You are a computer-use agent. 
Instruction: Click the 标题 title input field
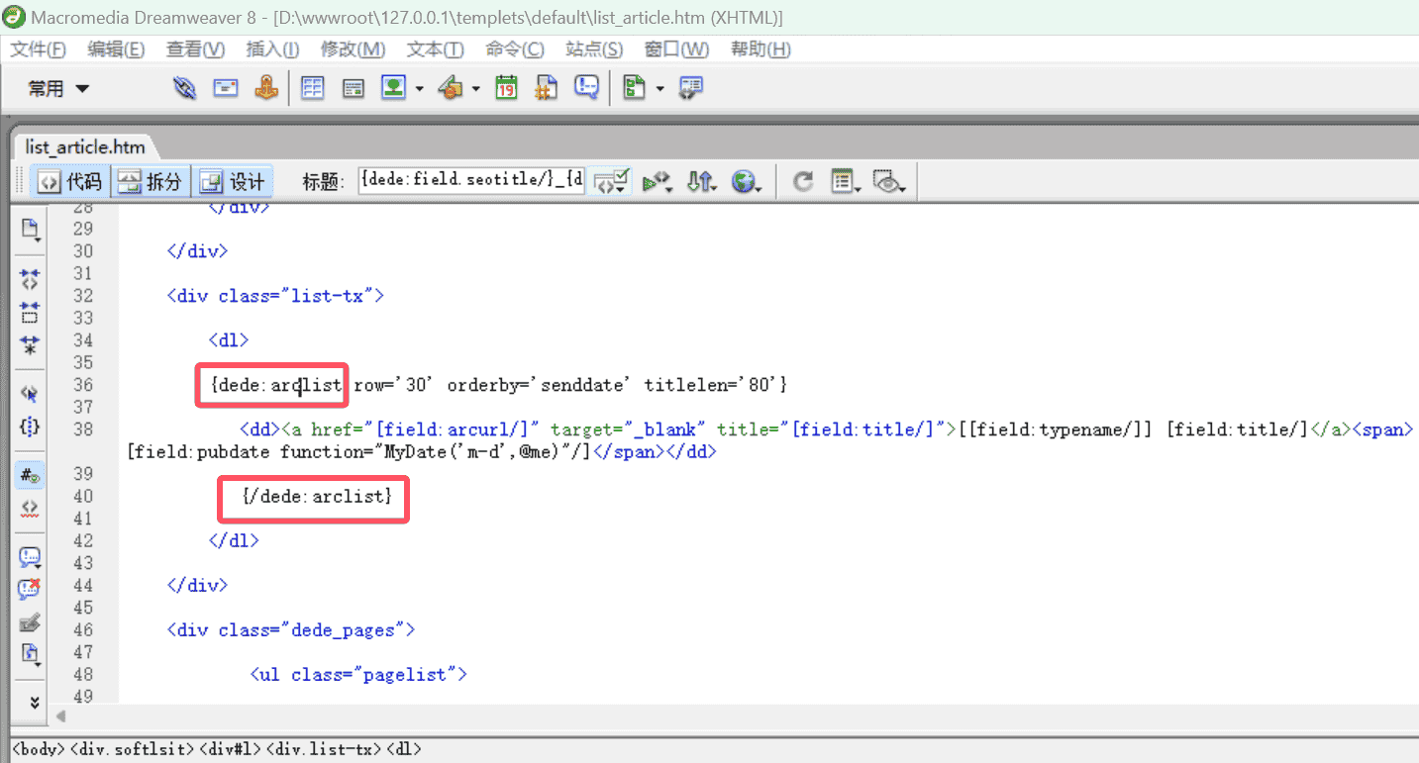[470, 181]
